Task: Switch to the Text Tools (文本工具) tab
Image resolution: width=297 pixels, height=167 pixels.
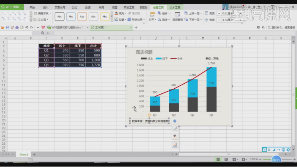Action: click(x=175, y=8)
